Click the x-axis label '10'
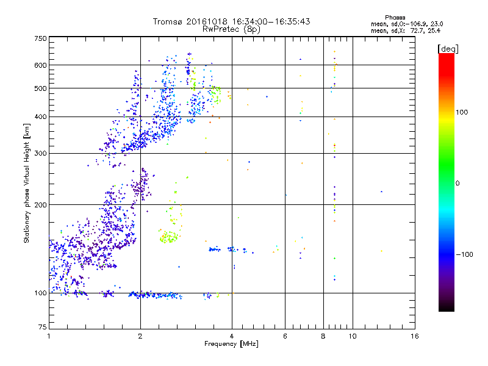Image resolution: width=488 pixels, height=366 pixels. coord(353,336)
